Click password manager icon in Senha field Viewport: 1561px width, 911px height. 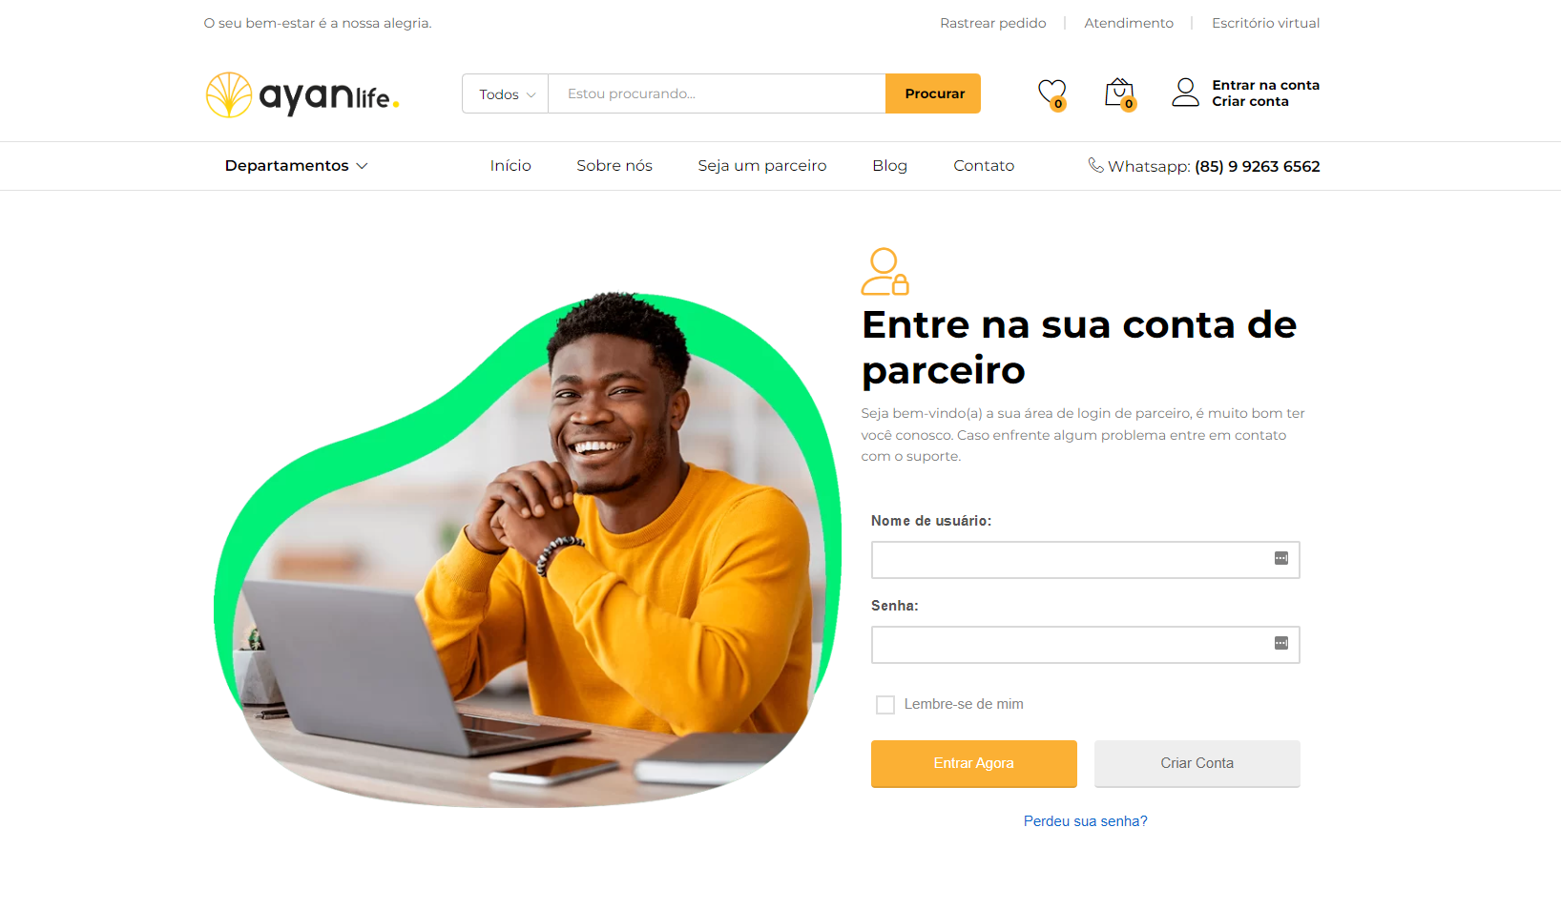click(x=1281, y=643)
